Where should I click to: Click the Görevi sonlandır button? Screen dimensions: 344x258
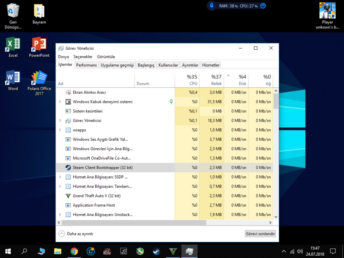coord(260,234)
